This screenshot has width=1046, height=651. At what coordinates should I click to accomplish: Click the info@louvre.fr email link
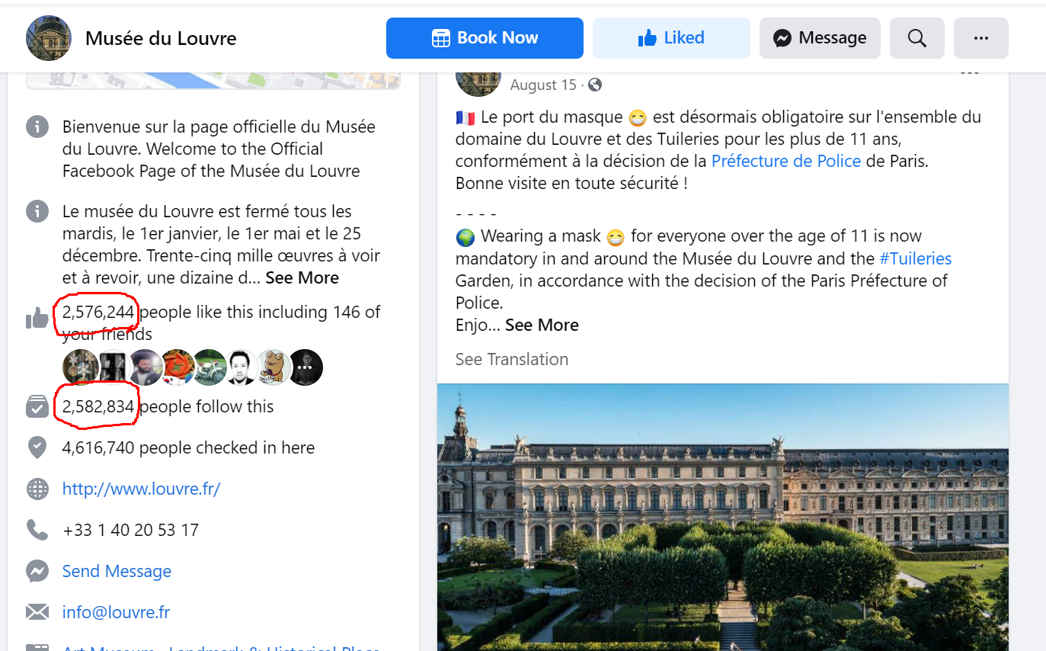pyautogui.click(x=116, y=613)
